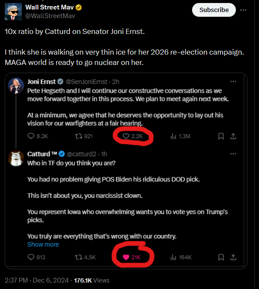Open more options on Joni Ernst tweet
The width and height of the screenshot is (259, 289).
tap(233, 81)
